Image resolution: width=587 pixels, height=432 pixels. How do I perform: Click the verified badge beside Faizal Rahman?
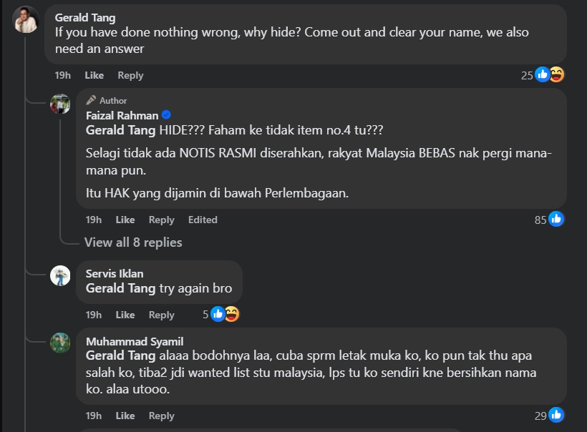click(166, 115)
